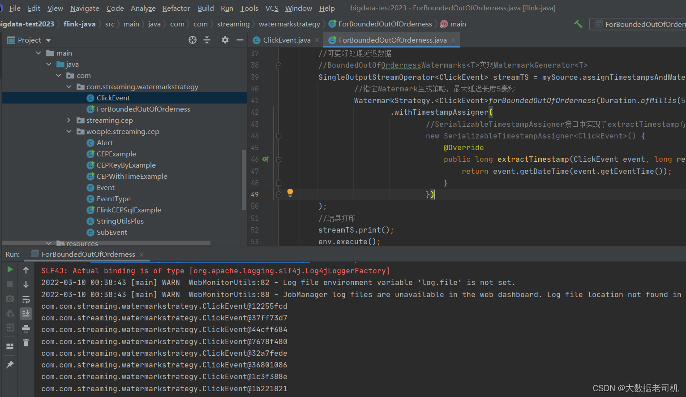Screen dimensions: 686x397
Task: Open the Refactor menu
Action: point(176,8)
